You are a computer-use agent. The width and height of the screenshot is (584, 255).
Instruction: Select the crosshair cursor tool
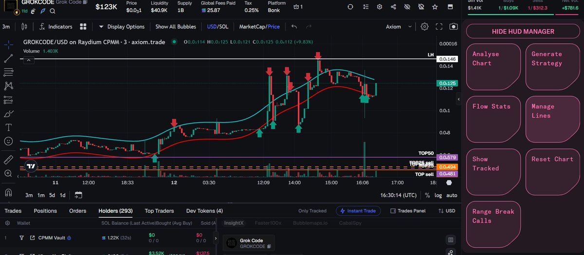coord(8,45)
